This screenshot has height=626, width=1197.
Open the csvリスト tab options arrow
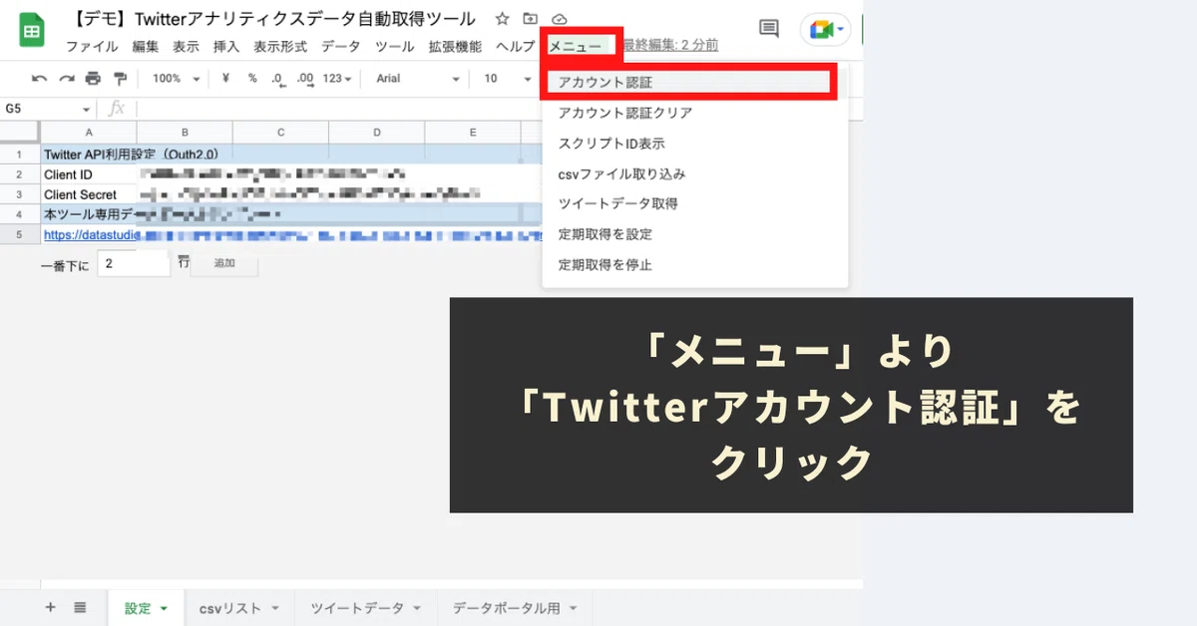[x=274, y=608]
